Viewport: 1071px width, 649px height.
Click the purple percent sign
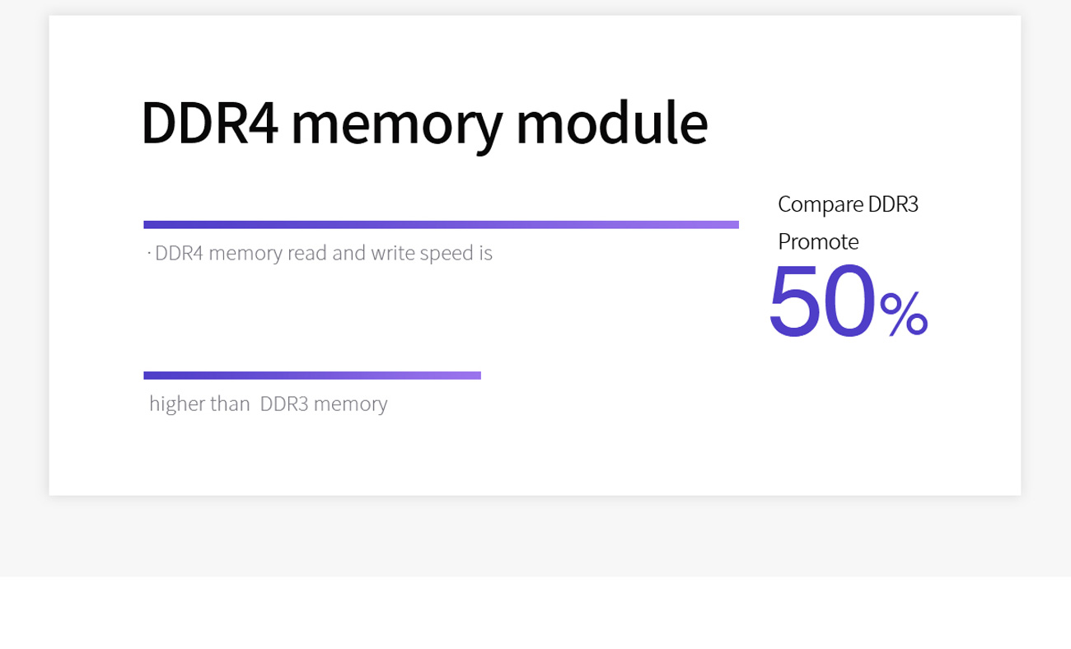point(904,315)
